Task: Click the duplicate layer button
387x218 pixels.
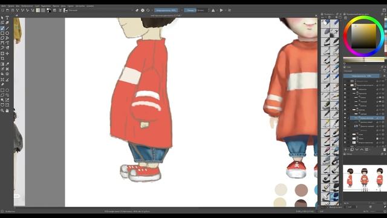Action: (352, 150)
